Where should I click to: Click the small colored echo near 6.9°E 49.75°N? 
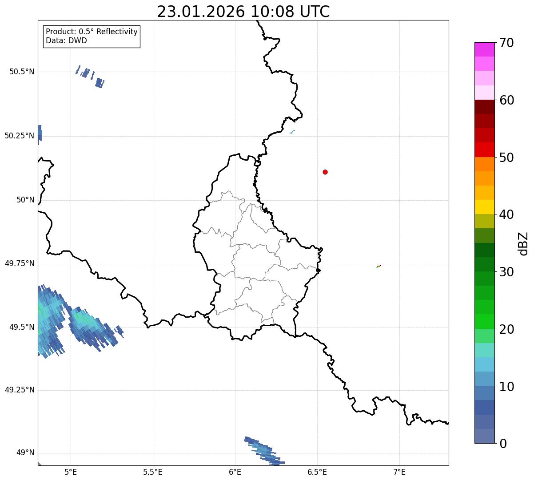pos(379,267)
